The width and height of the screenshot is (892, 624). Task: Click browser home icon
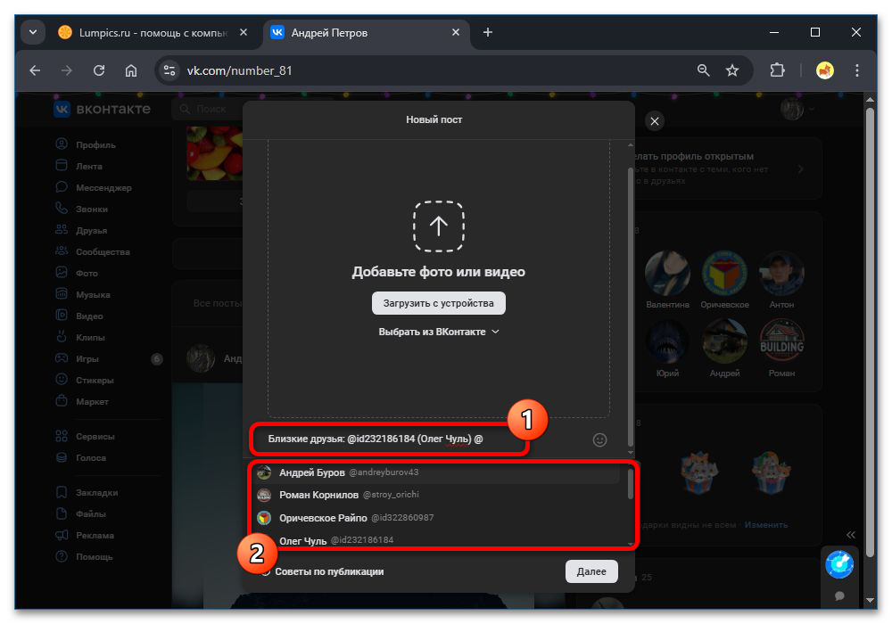point(131,70)
